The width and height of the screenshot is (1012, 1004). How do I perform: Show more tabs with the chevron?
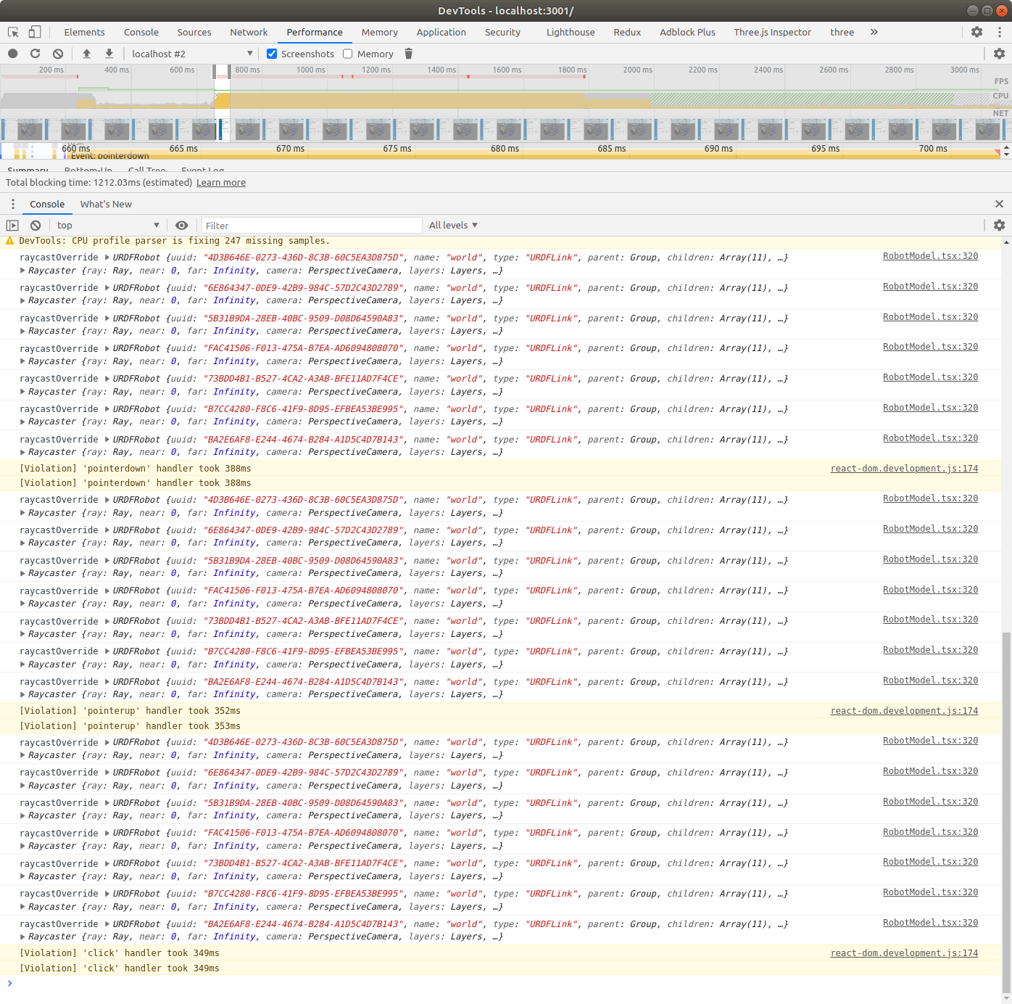[874, 32]
